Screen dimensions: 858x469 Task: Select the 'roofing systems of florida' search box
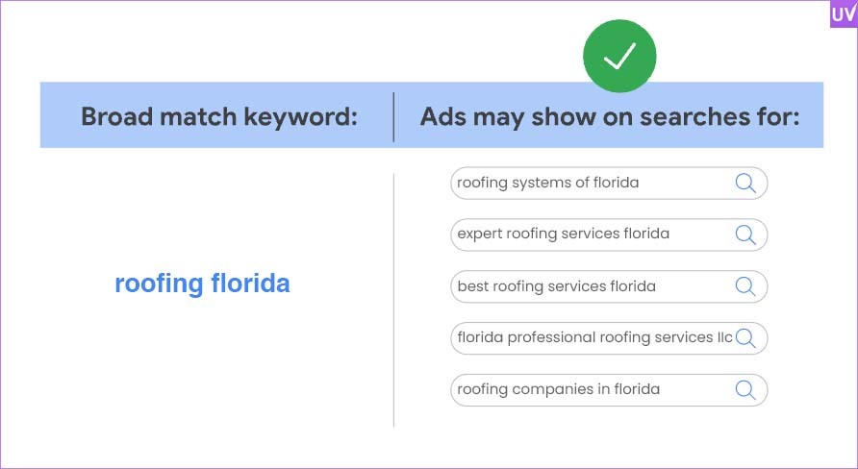(609, 184)
